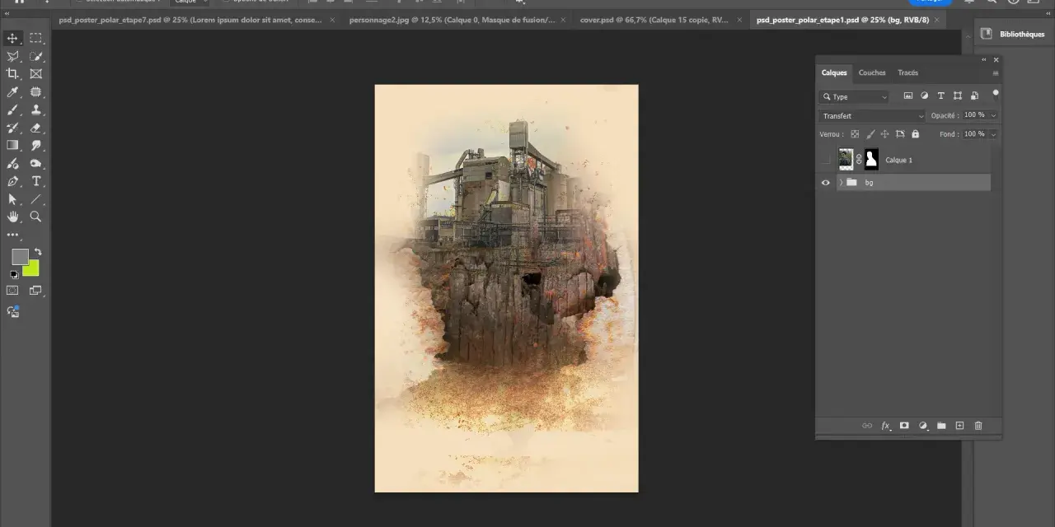
Task: Expand the bg group chevron
Action: tap(841, 183)
